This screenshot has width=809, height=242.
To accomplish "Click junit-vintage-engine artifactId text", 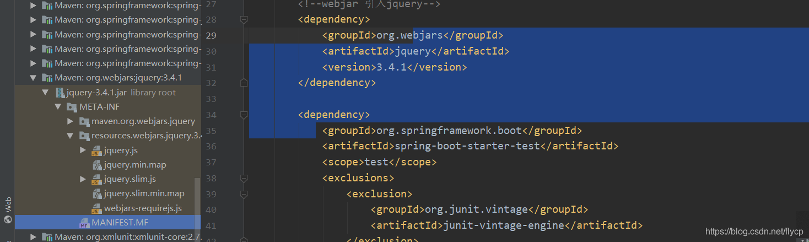I will (x=504, y=225).
